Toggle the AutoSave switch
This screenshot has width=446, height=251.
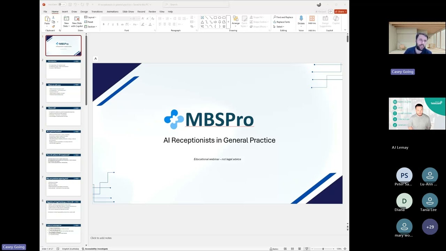pyautogui.click(x=62, y=5)
